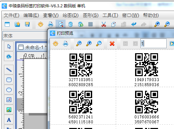174x129 pixels.
Task: Click the scissors cut icon
Action: click(x=104, y=24)
